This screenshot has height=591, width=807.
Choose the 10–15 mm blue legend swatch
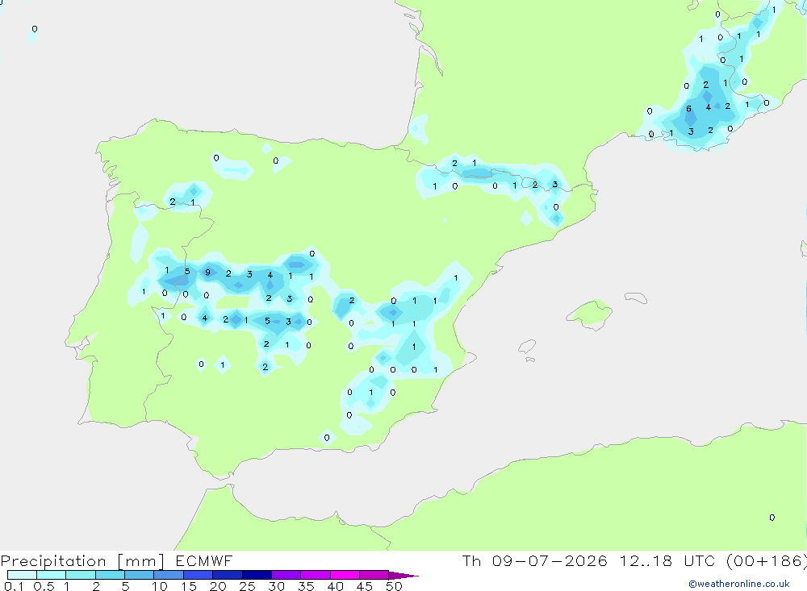tap(169, 575)
